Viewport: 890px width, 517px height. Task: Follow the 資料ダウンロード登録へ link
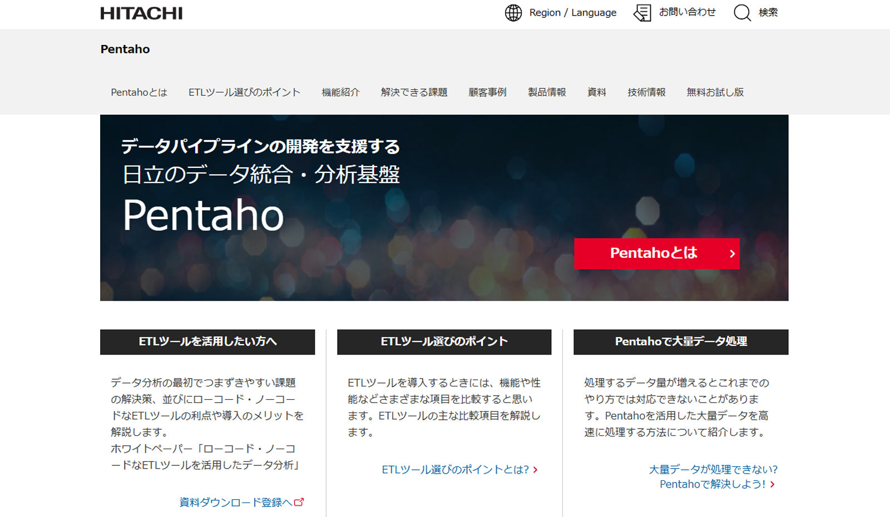coord(236,503)
